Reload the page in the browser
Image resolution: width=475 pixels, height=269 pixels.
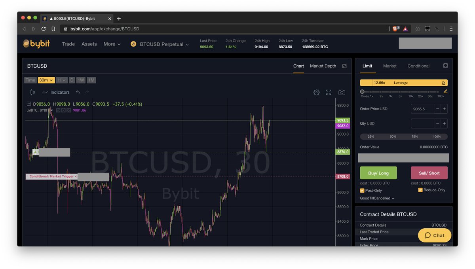click(x=44, y=28)
